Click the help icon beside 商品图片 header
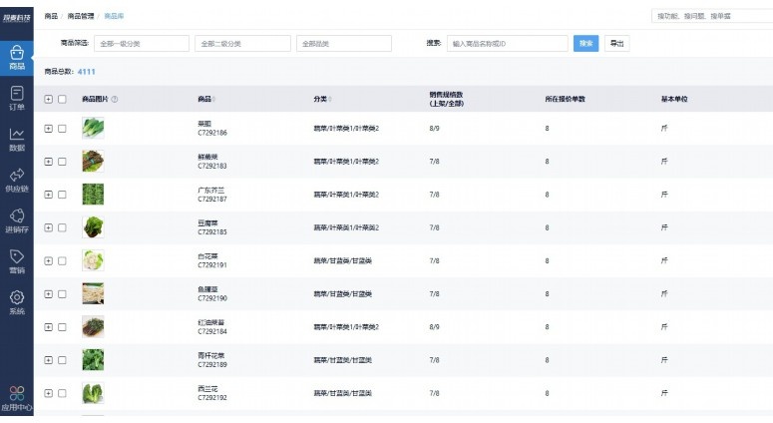 click(x=115, y=99)
